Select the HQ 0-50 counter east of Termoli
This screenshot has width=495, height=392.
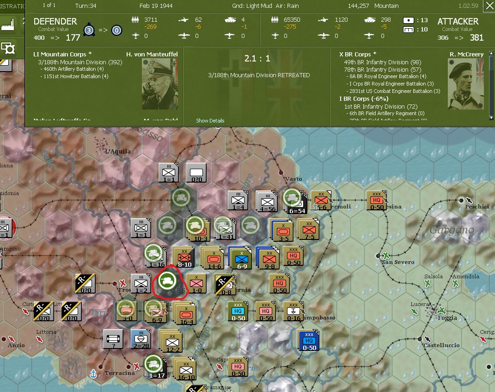click(x=377, y=201)
